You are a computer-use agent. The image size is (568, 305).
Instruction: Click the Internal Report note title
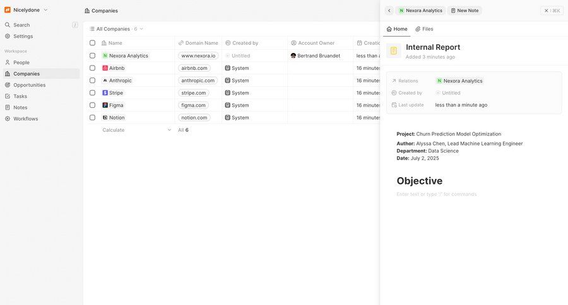433,47
